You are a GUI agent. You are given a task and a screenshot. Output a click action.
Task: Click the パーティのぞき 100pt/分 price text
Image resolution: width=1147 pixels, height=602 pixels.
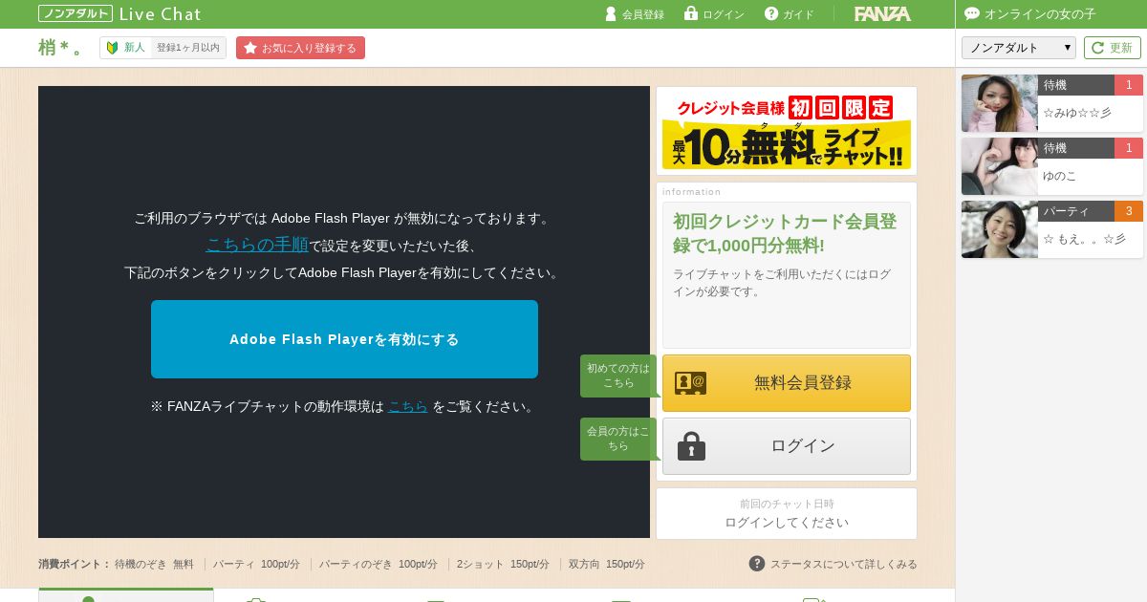379,565
